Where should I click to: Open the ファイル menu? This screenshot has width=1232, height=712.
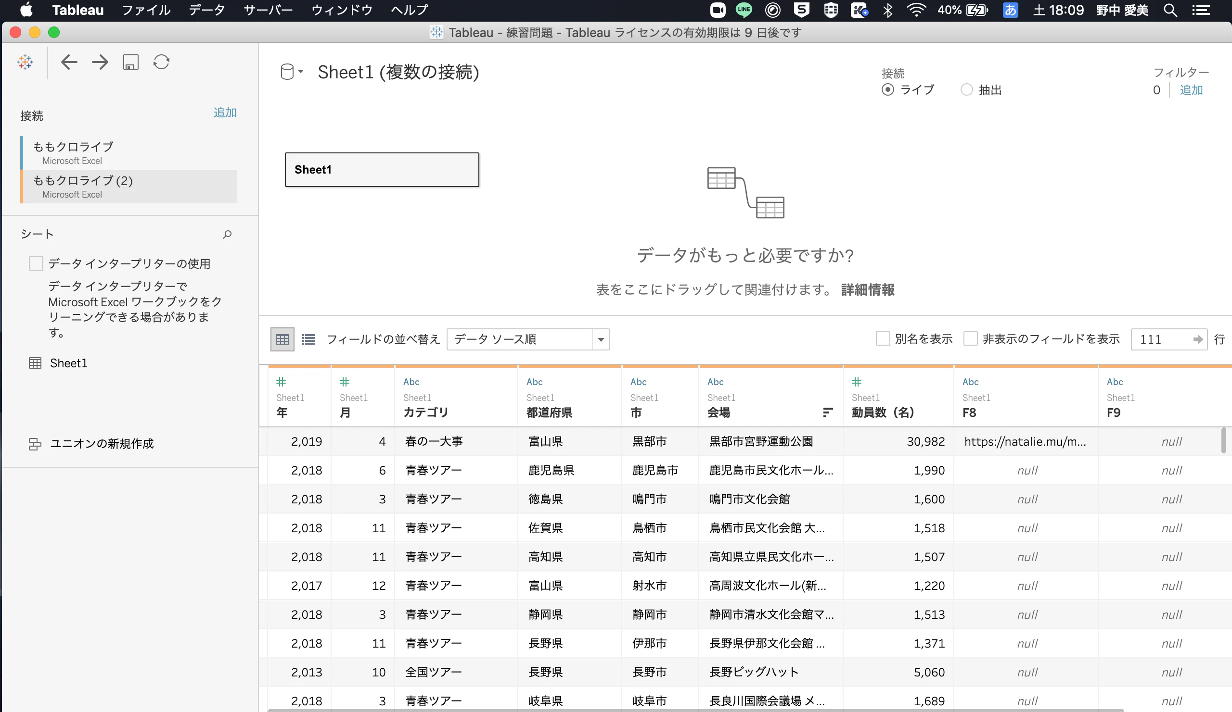click(146, 10)
